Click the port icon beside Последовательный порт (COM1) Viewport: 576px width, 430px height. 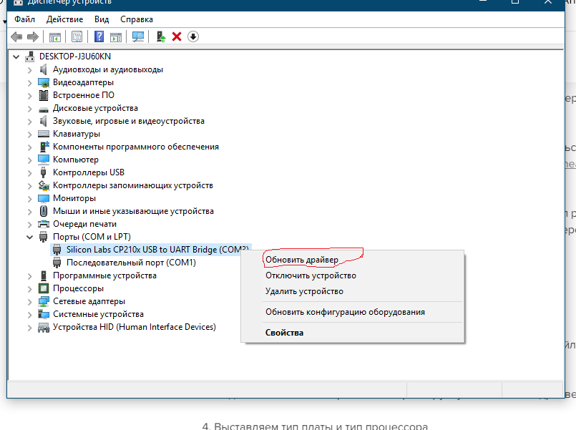click(x=57, y=263)
